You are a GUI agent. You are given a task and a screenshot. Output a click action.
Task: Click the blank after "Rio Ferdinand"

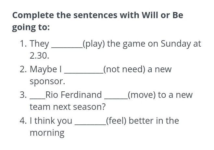click(116, 98)
